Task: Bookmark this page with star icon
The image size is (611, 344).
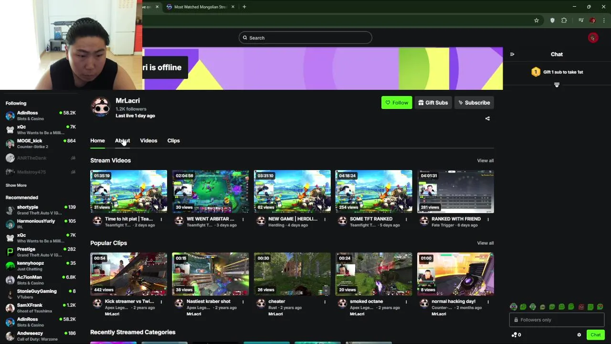Action: [x=537, y=21]
